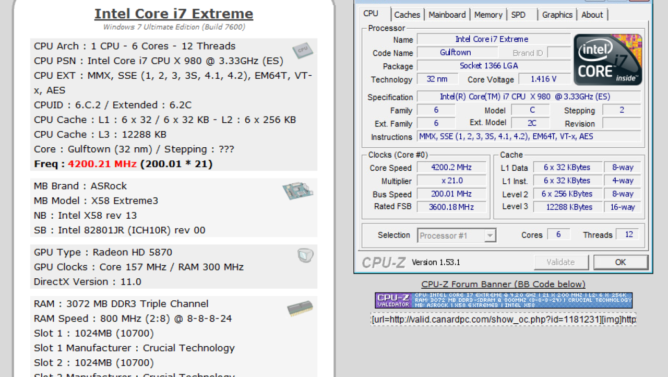The width and height of the screenshot is (668, 377).
Task: Click the Cores count value 6
Action: point(558,234)
